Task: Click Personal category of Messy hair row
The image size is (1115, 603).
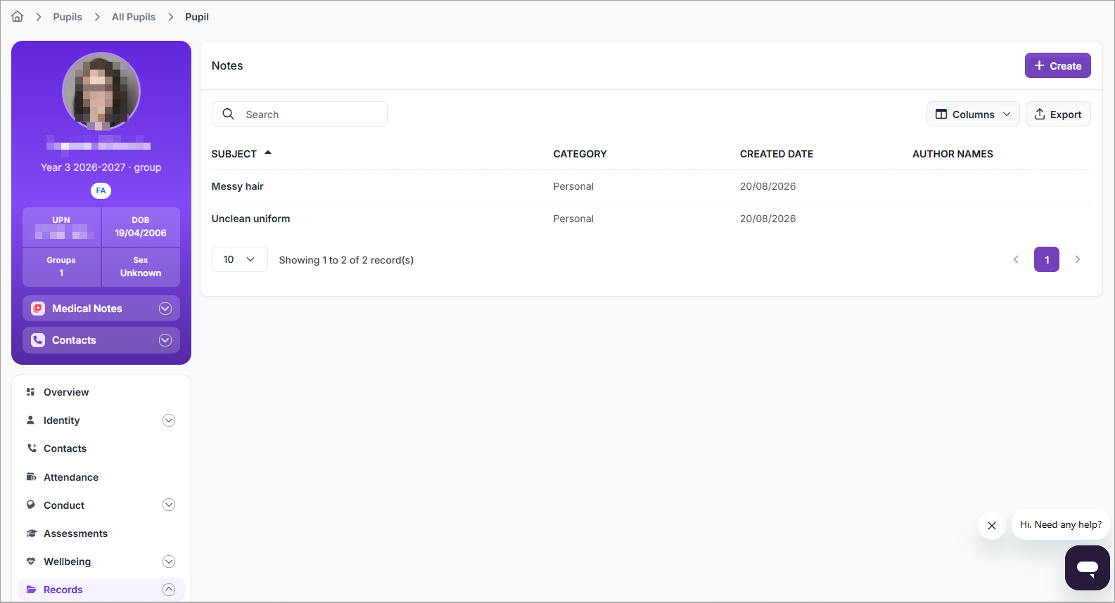Action: pos(573,186)
